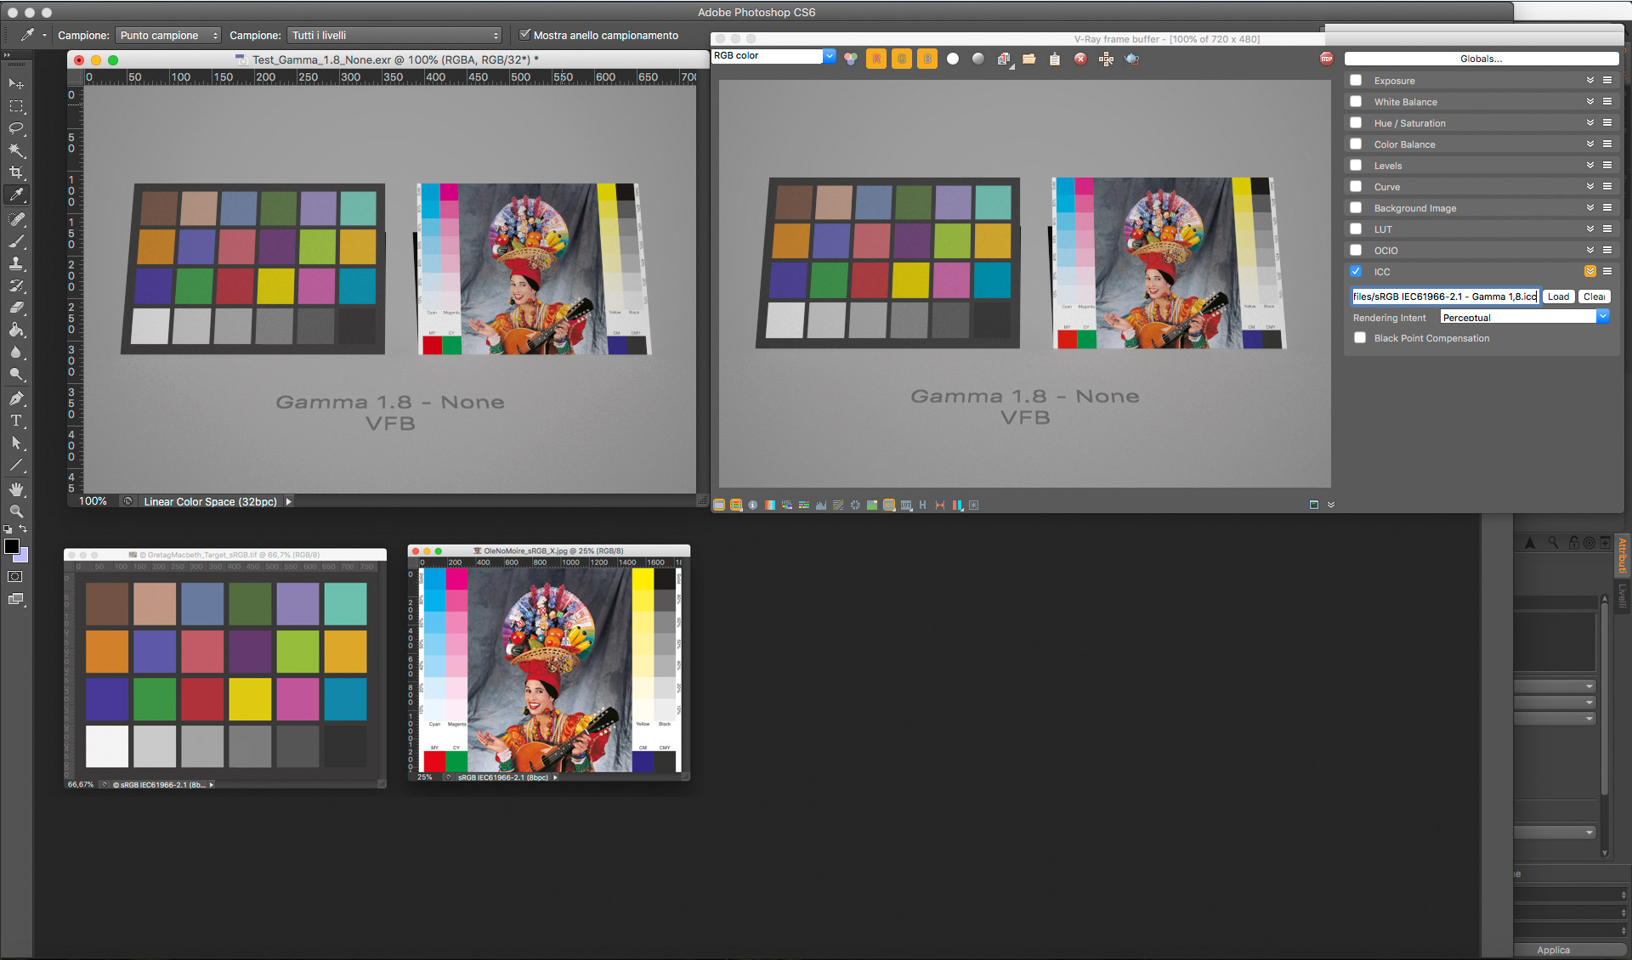This screenshot has width=1632, height=960.
Task: Click the clear image red X icon in VFB
Action: point(1080,59)
